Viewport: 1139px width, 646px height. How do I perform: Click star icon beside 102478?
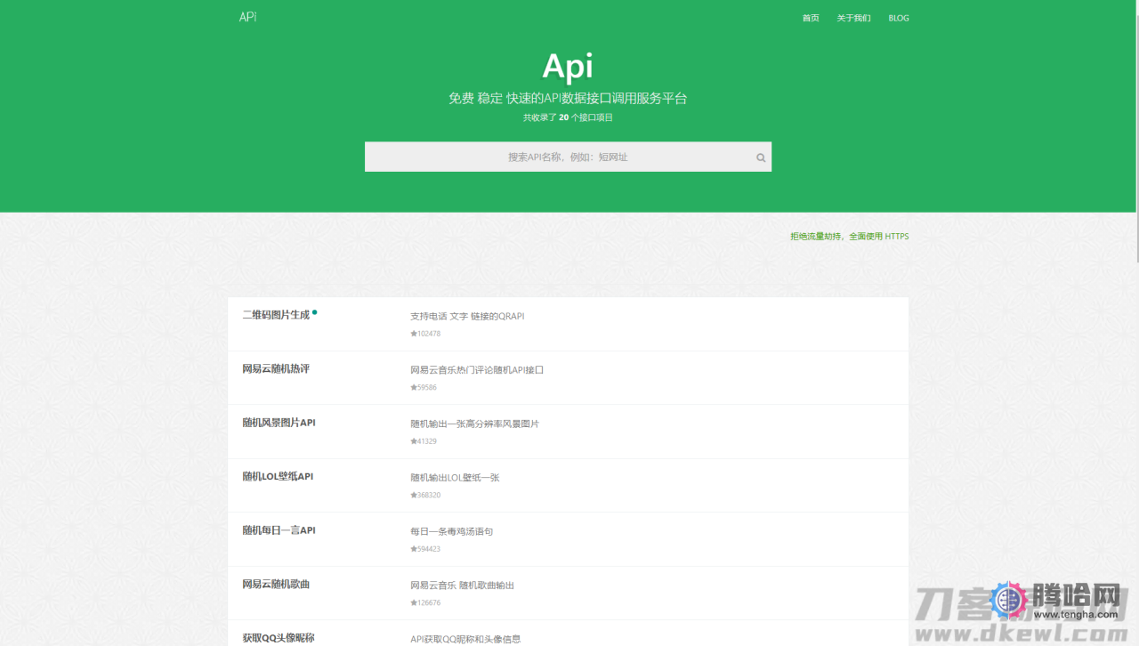[413, 334]
